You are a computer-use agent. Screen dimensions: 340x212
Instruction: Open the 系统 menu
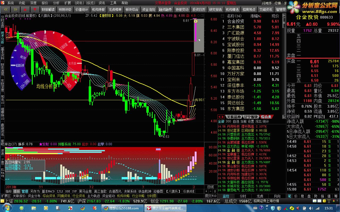10,3
